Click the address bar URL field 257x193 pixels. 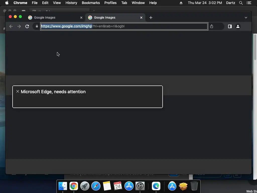(124, 26)
